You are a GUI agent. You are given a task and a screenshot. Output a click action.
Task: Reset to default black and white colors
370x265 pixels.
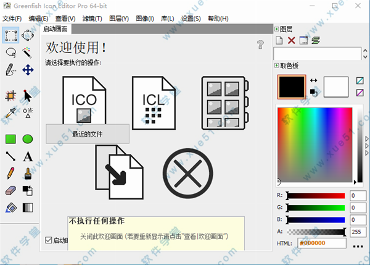[314, 93]
